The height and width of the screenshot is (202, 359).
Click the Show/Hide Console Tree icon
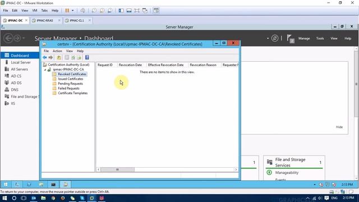click(x=67, y=57)
